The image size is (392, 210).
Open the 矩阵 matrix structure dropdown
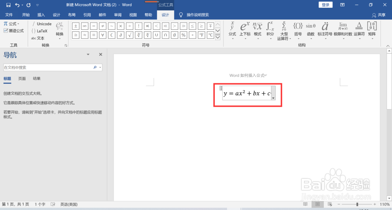click(x=372, y=31)
